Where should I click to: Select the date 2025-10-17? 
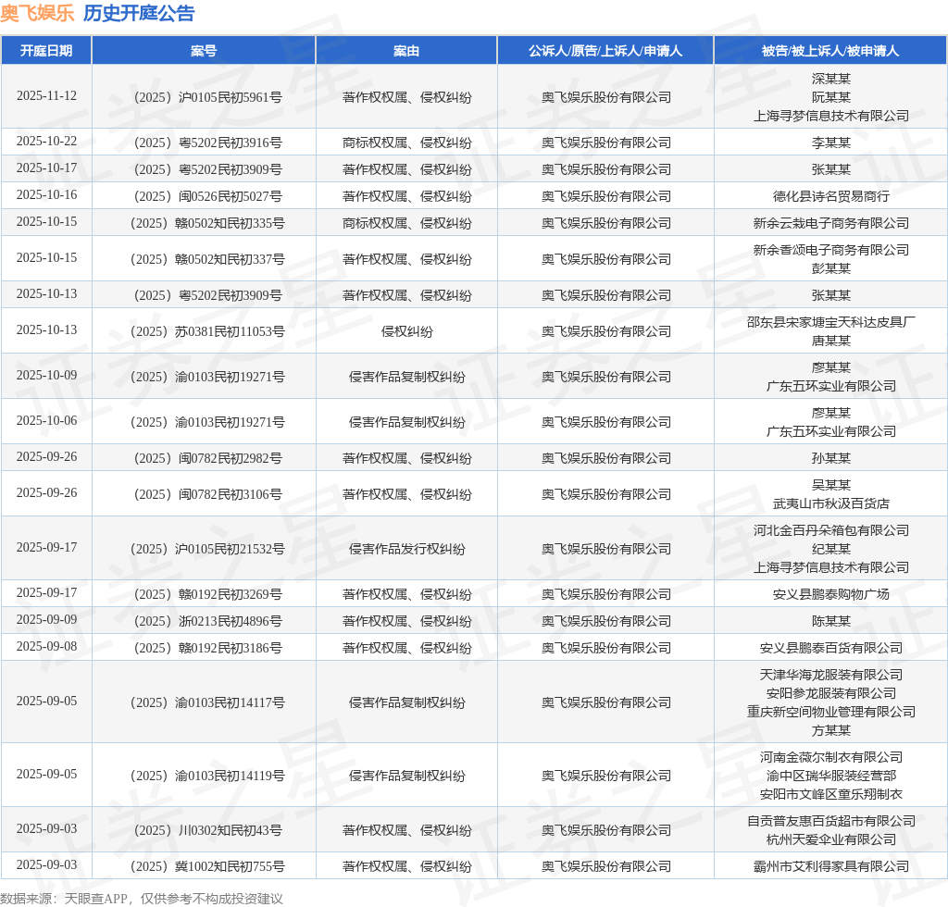(46, 168)
